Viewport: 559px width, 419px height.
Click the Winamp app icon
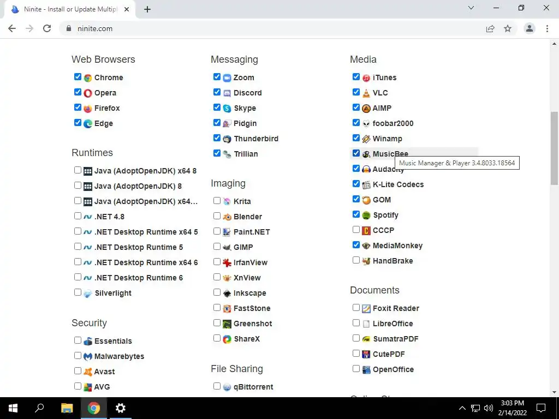[366, 139]
